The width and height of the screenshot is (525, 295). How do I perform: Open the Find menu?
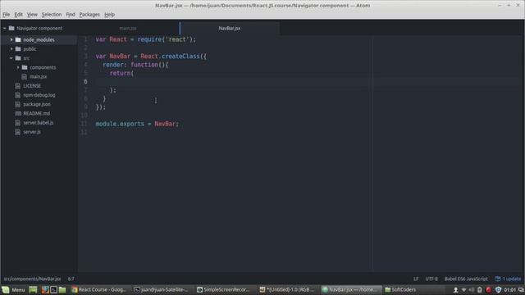tap(71, 15)
